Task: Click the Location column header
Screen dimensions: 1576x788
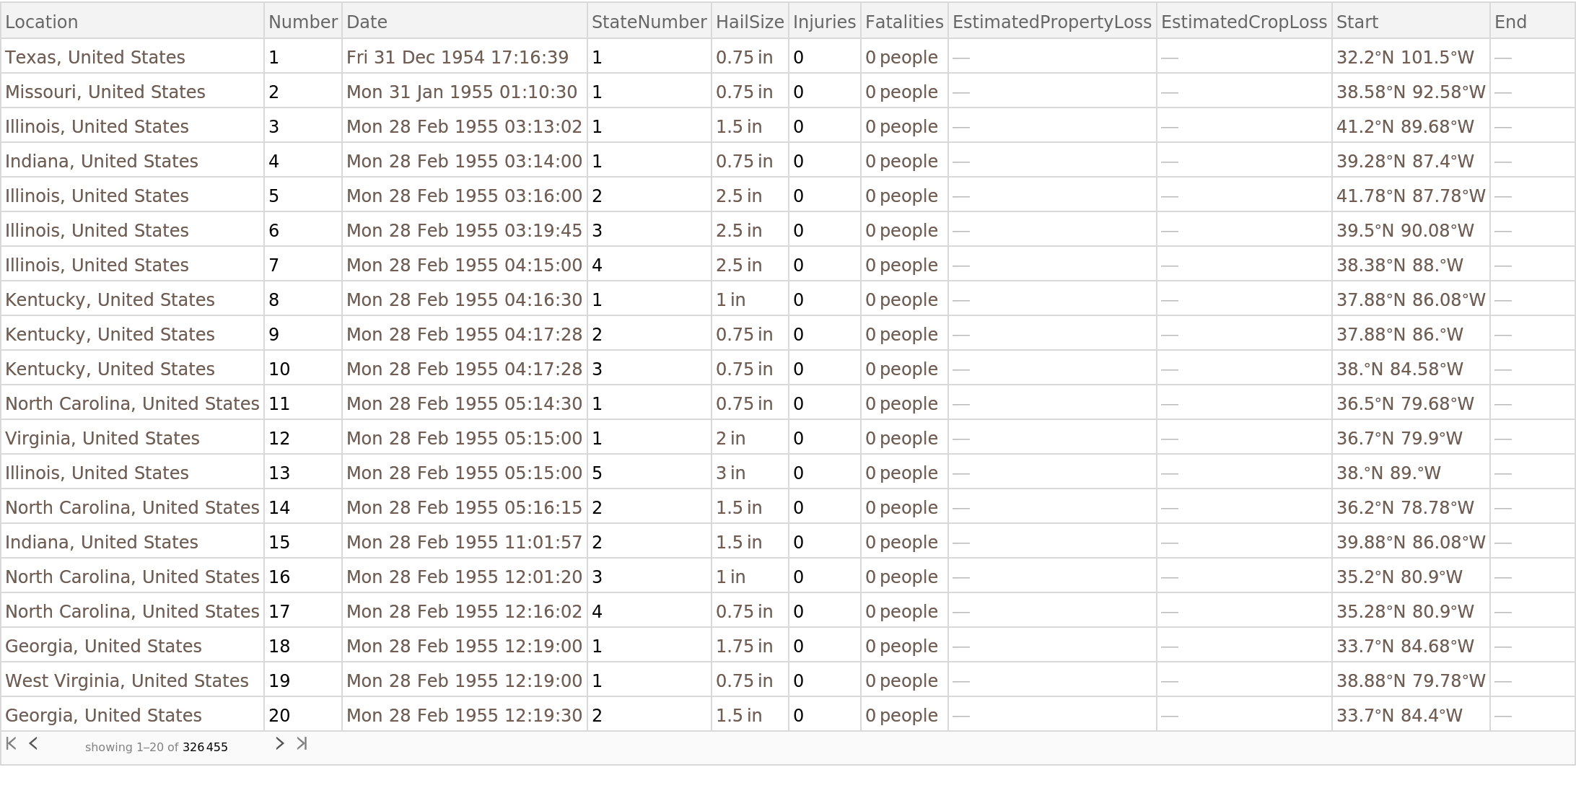Action: (x=42, y=22)
